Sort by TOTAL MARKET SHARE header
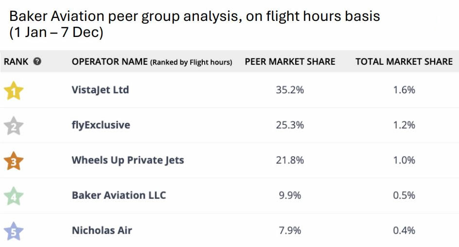 coord(404,62)
